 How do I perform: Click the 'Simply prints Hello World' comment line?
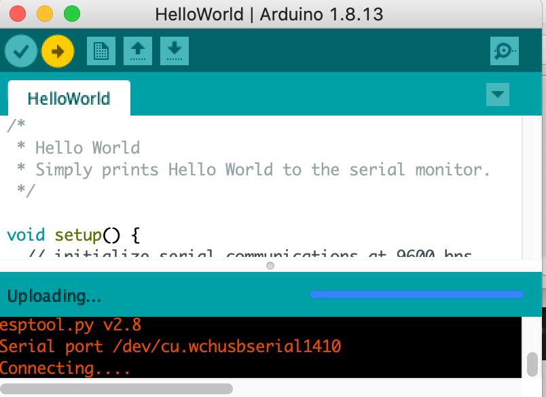tap(253, 170)
